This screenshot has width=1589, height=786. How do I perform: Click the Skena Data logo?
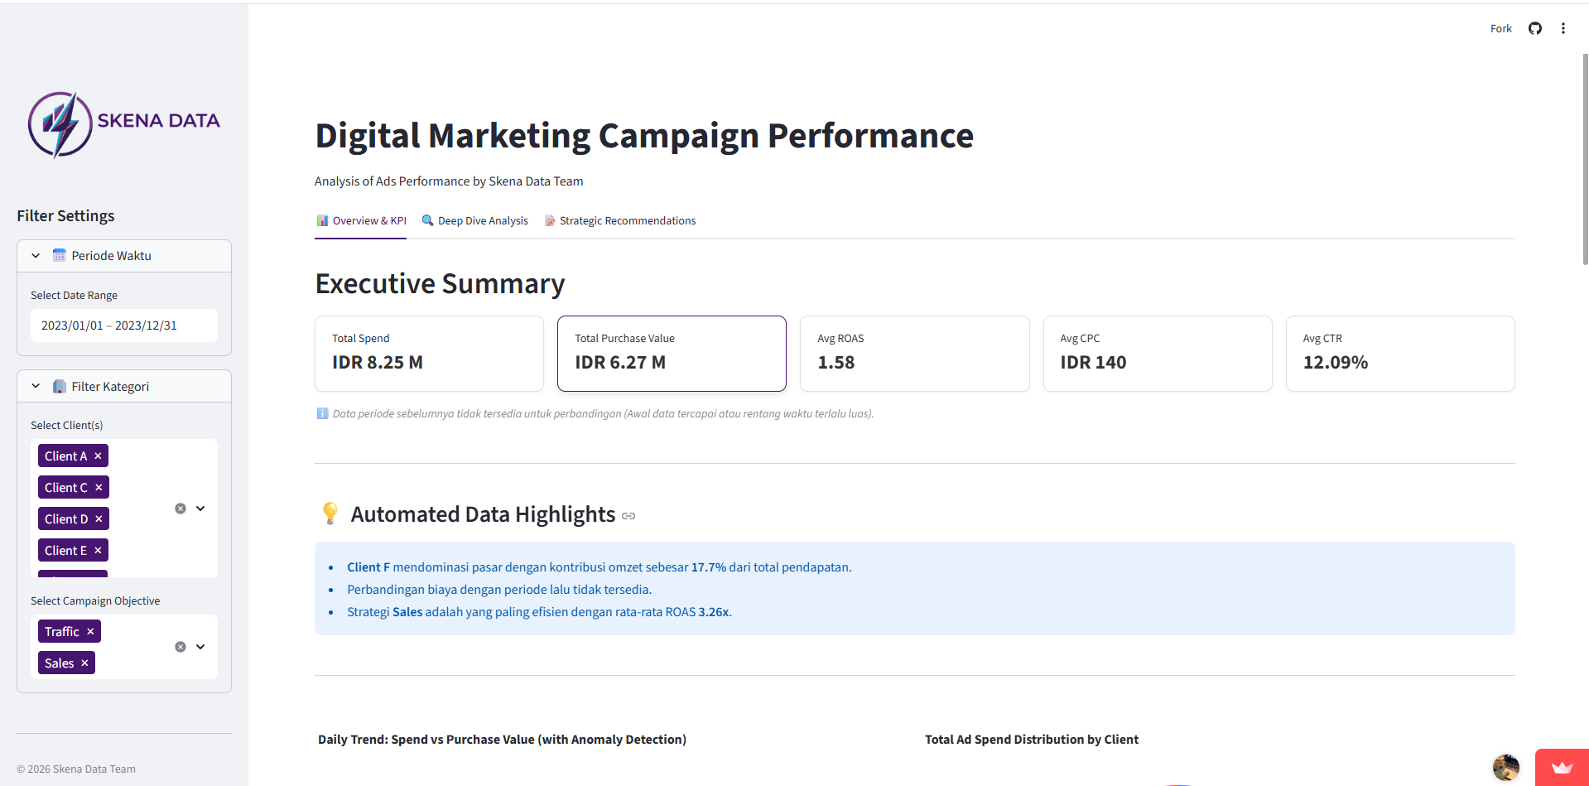[123, 123]
